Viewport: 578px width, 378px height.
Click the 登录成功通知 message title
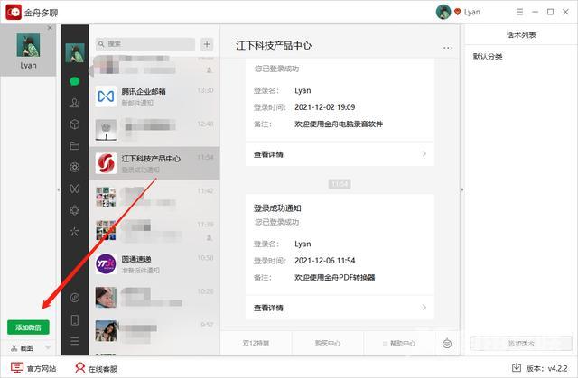[277, 208]
